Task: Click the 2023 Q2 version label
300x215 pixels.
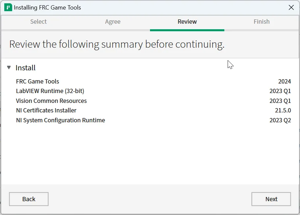Action: pyautogui.click(x=280, y=120)
